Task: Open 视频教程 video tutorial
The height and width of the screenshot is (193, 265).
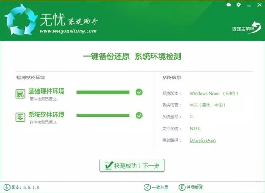Action: (x=191, y=187)
